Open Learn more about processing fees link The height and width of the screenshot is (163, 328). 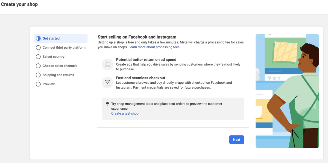pos(154,47)
